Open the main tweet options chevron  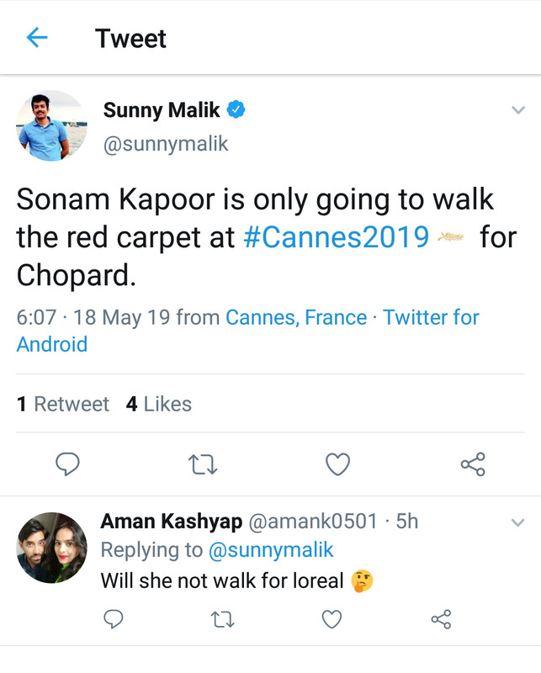tap(518, 110)
